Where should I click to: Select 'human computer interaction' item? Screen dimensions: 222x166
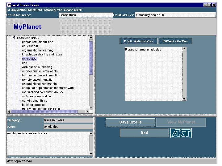coord(41,75)
